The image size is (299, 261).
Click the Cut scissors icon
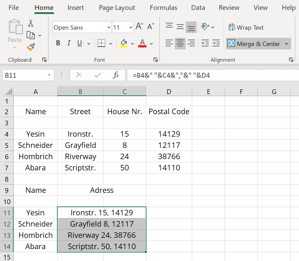coord(30,23)
